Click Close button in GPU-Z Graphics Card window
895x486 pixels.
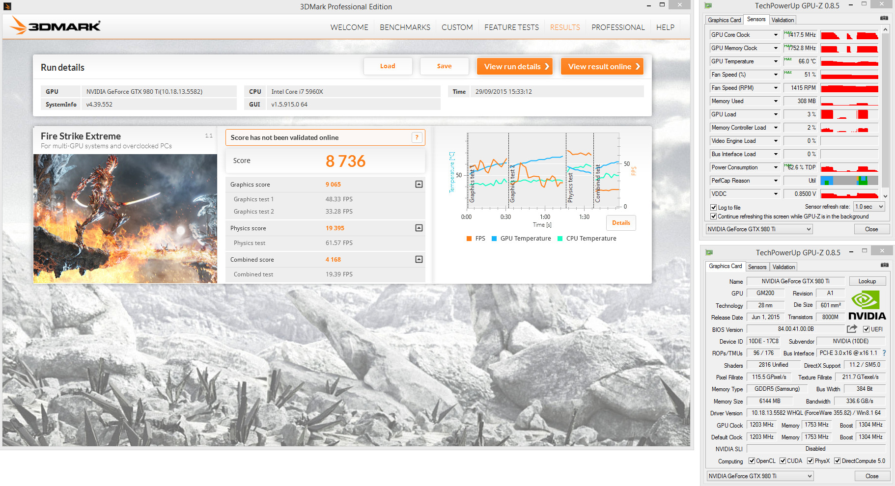click(872, 476)
